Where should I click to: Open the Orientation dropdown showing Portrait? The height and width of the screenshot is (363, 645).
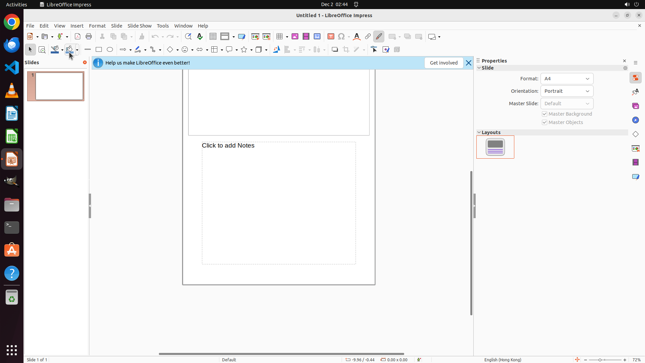pyautogui.click(x=567, y=91)
